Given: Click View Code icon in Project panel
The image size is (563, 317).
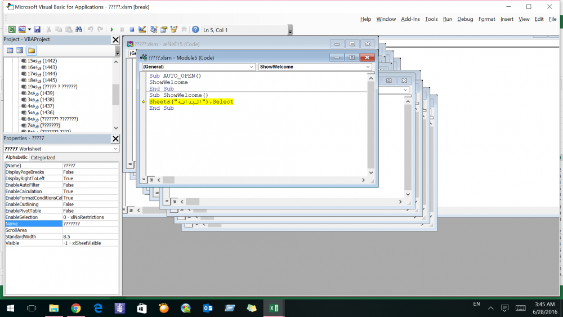Looking at the screenshot, I should click(x=10, y=51).
